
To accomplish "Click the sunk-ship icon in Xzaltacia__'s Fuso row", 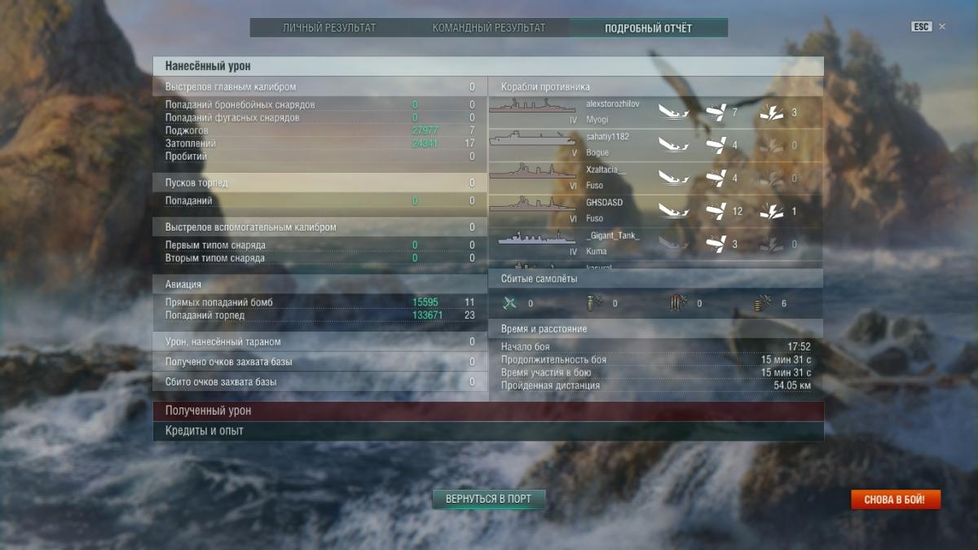I will (x=673, y=178).
